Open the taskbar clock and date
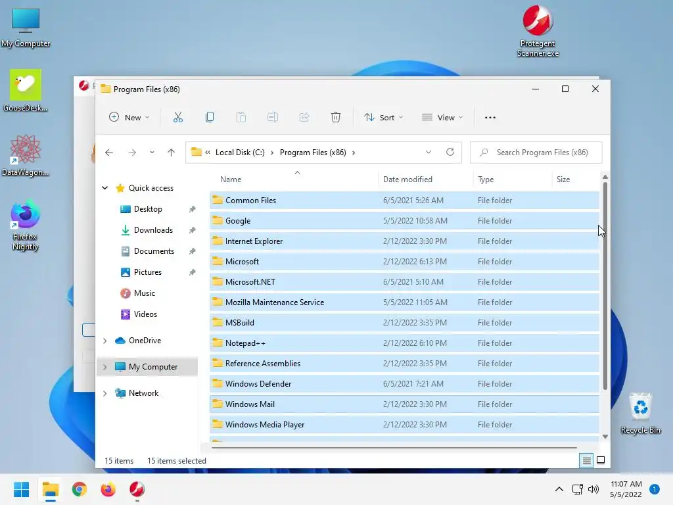Image resolution: width=673 pixels, height=505 pixels. point(626,489)
